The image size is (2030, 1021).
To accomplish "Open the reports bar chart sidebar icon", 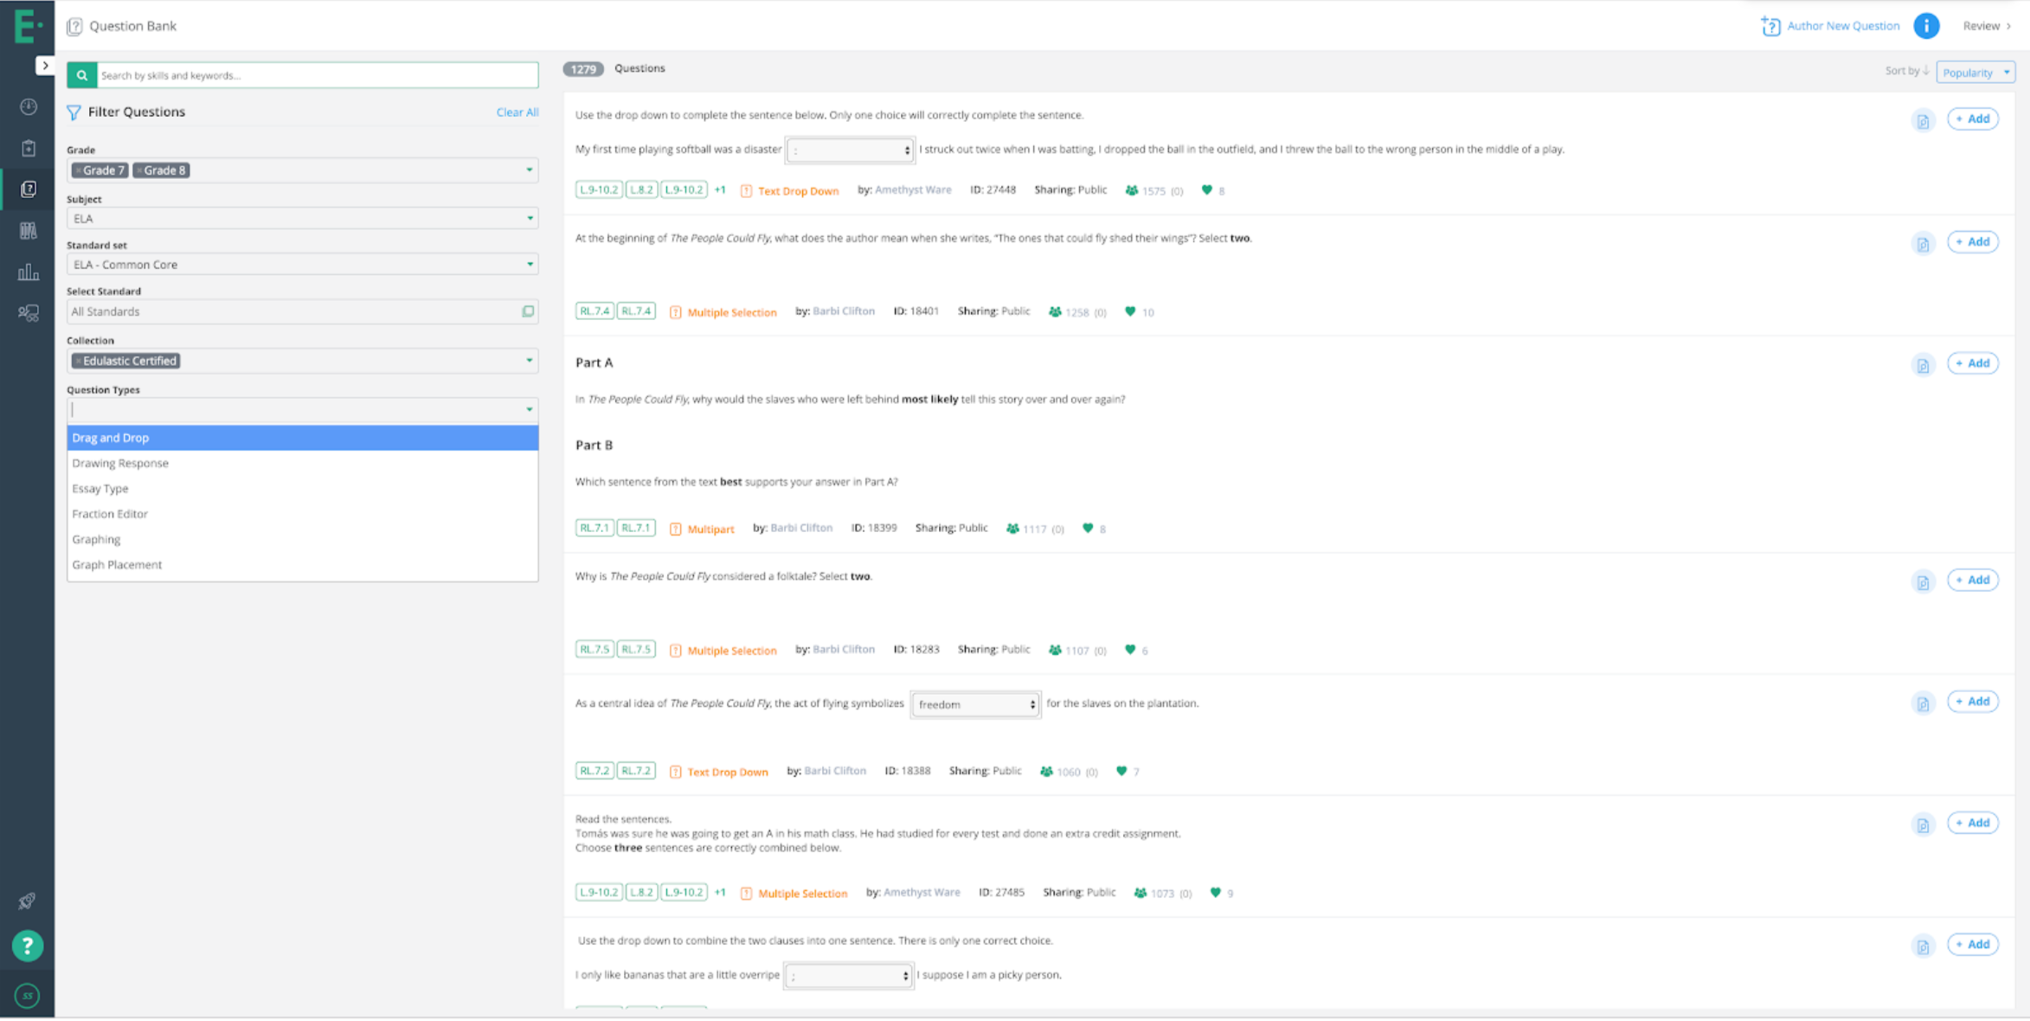I will click(x=29, y=273).
